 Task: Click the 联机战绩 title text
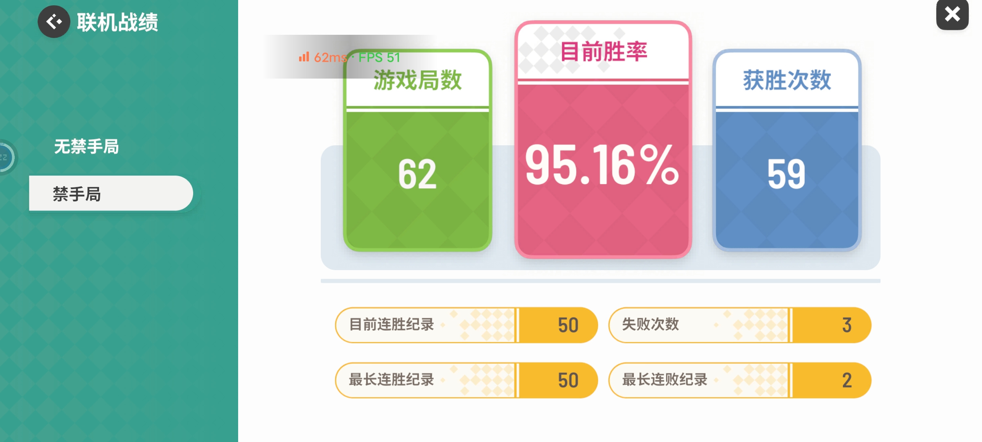point(117,22)
